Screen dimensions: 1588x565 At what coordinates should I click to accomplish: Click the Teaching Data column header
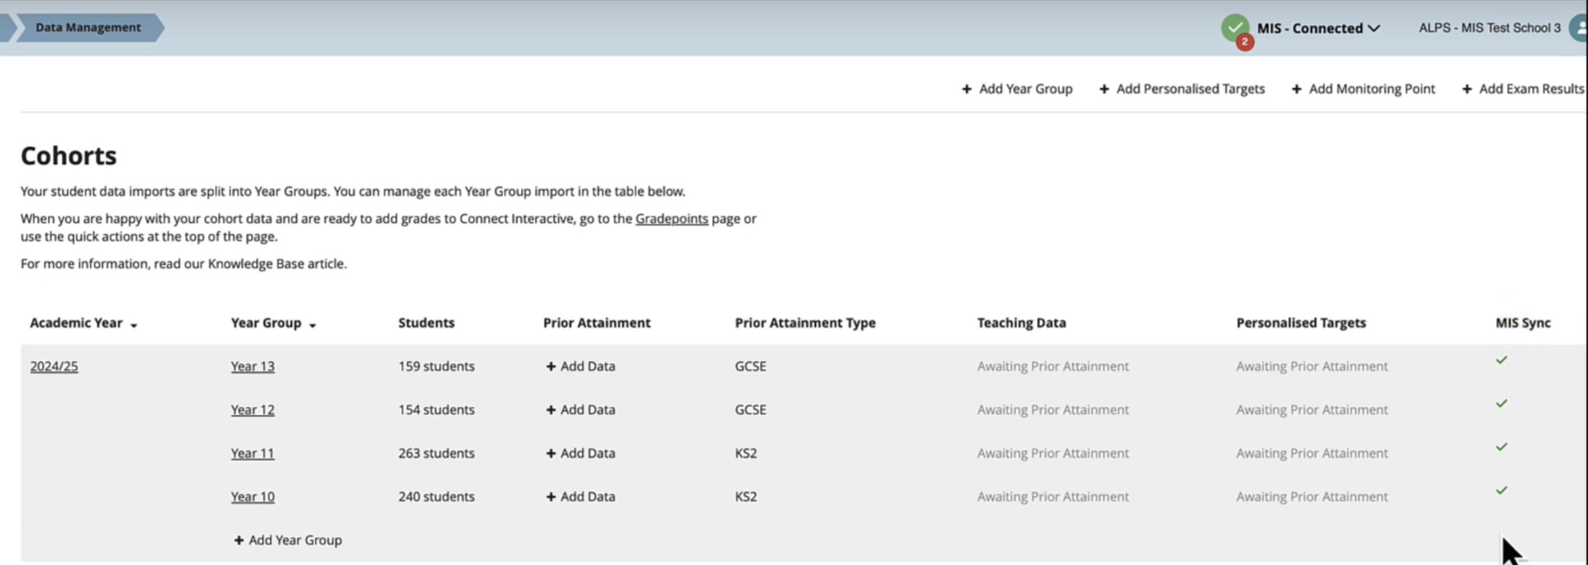[x=1021, y=323]
